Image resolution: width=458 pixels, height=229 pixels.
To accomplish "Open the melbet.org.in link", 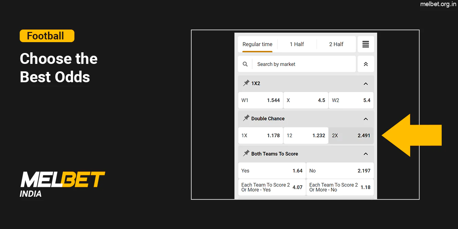I will pos(438,4).
